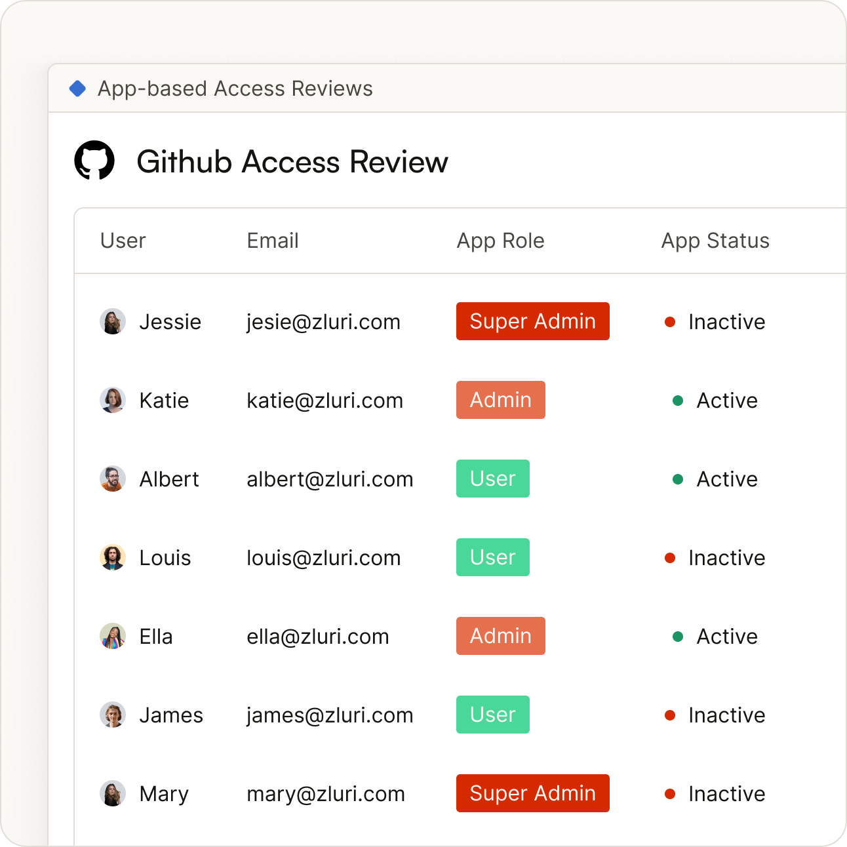The height and width of the screenshot is (847, 847).
Task: Select the name Katie
Action: point(164,401)
